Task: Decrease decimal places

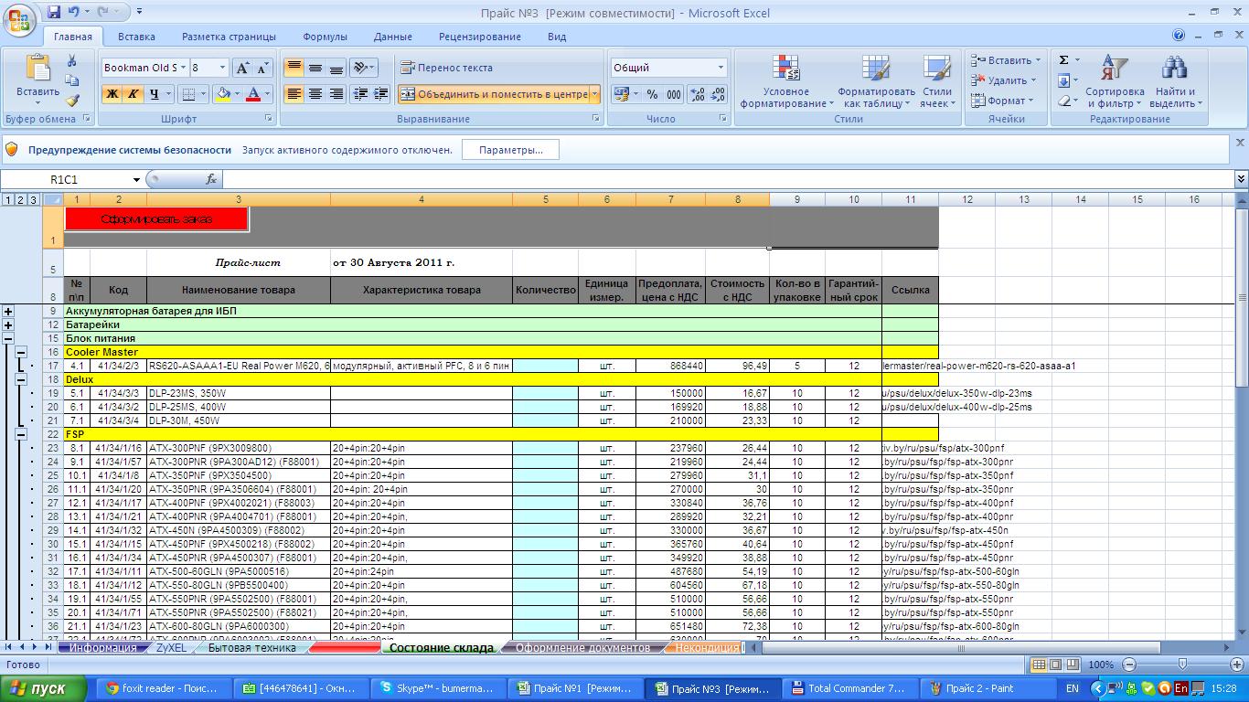Action: point(718,94)
